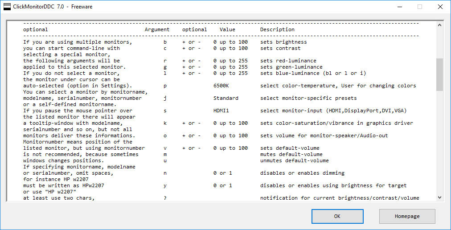
Task: Click the scrollbar up arrow
Action: click(439, 25)
